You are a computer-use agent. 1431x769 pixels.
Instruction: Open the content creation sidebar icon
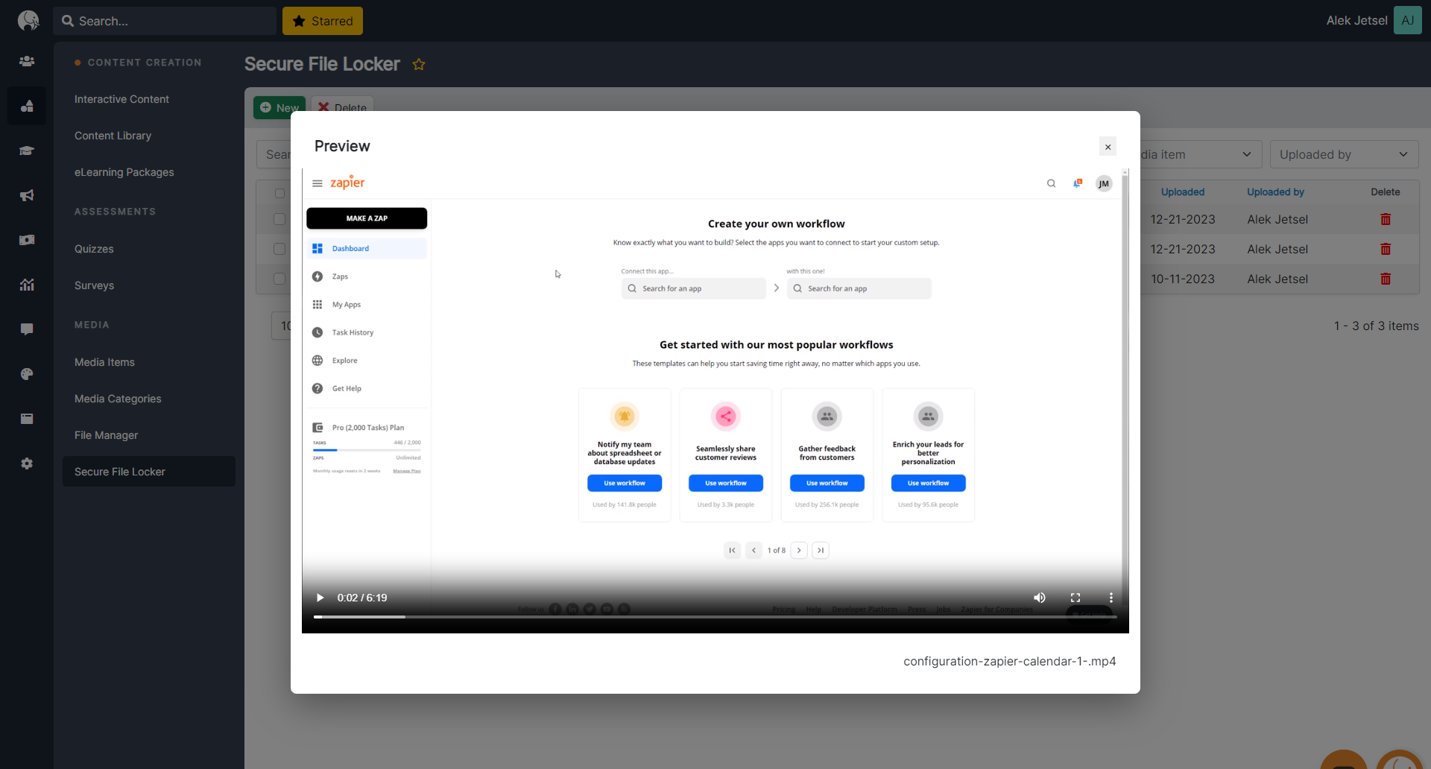[27, 106]
